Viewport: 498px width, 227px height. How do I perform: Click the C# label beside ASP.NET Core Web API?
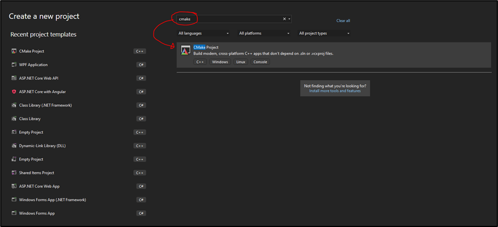141,78
